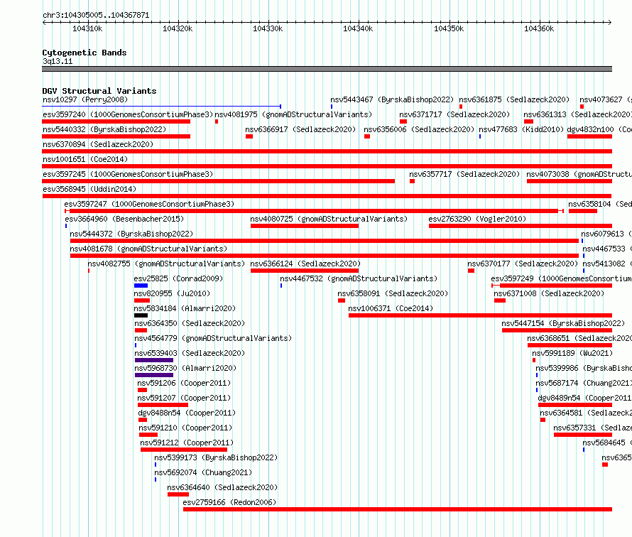Open variant nsv6364640 (Sedlazeck2020)
The width and height of the screenshot is (632, 537).
click(222, 487)
